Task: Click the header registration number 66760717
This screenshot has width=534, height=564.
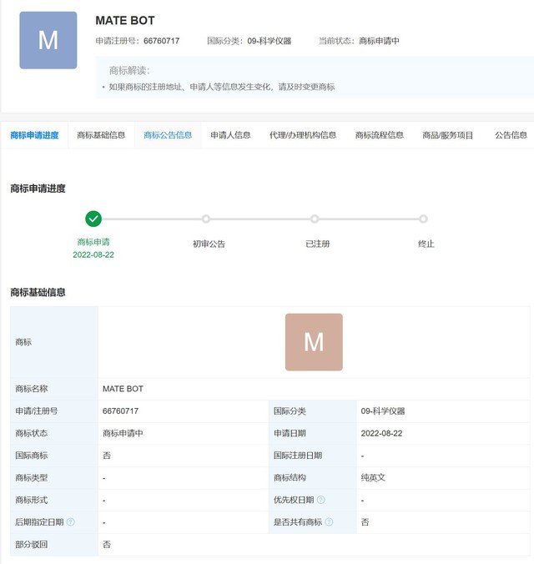Action: tap(161, 41)
